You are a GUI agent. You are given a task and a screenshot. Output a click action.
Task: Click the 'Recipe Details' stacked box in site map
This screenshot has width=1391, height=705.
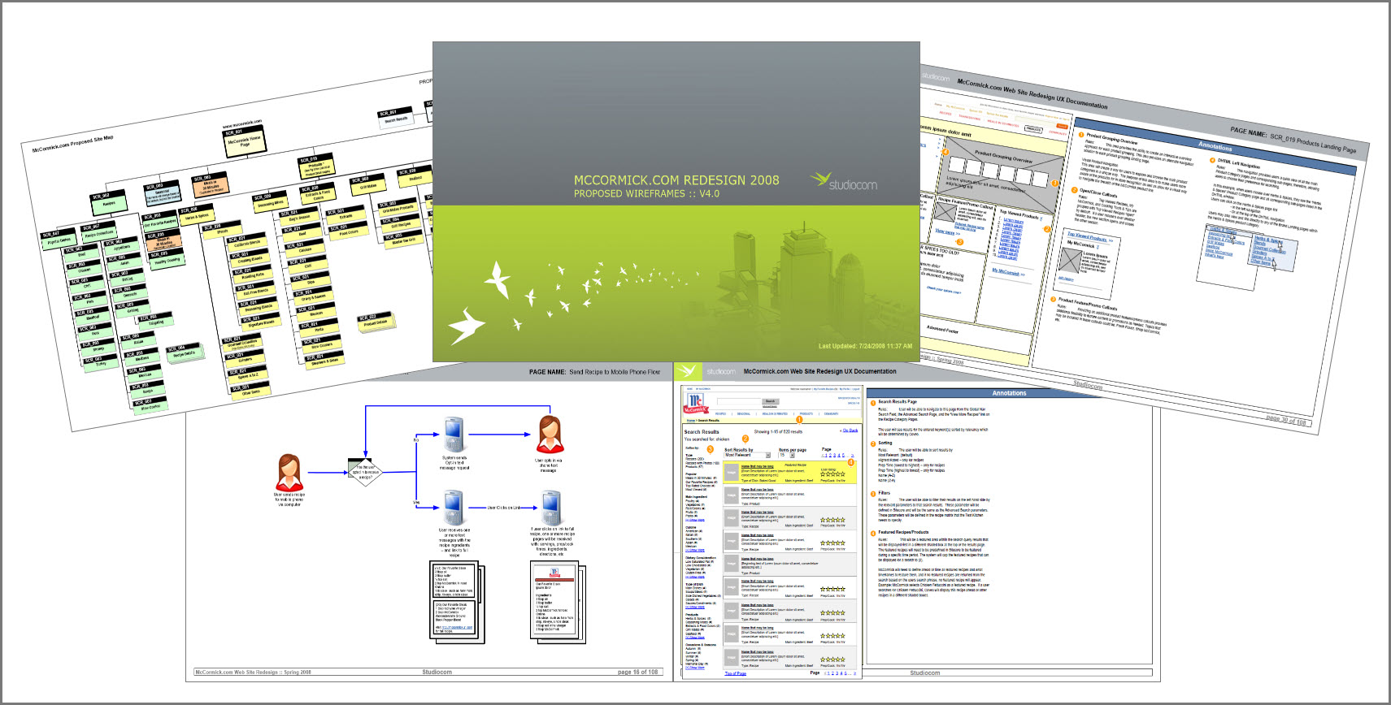pos(184,352)
